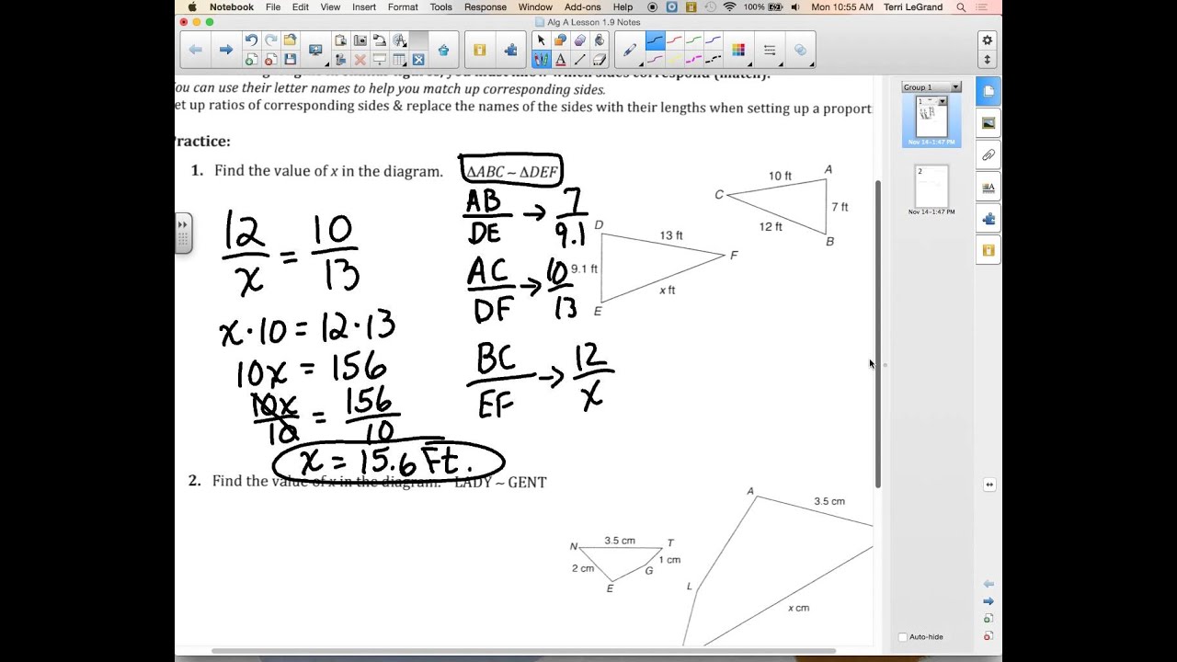1177x662 pixels.
Task: Add page using sidebar bottom icon
Action: (x=988, y=619)
